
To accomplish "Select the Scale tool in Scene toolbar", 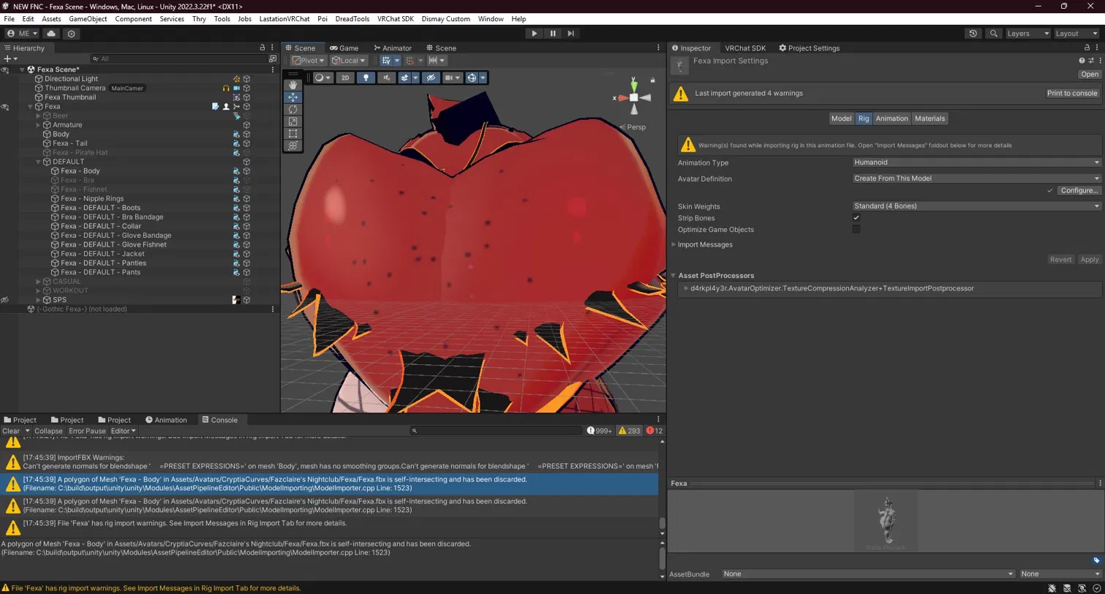I will (293, 121).
